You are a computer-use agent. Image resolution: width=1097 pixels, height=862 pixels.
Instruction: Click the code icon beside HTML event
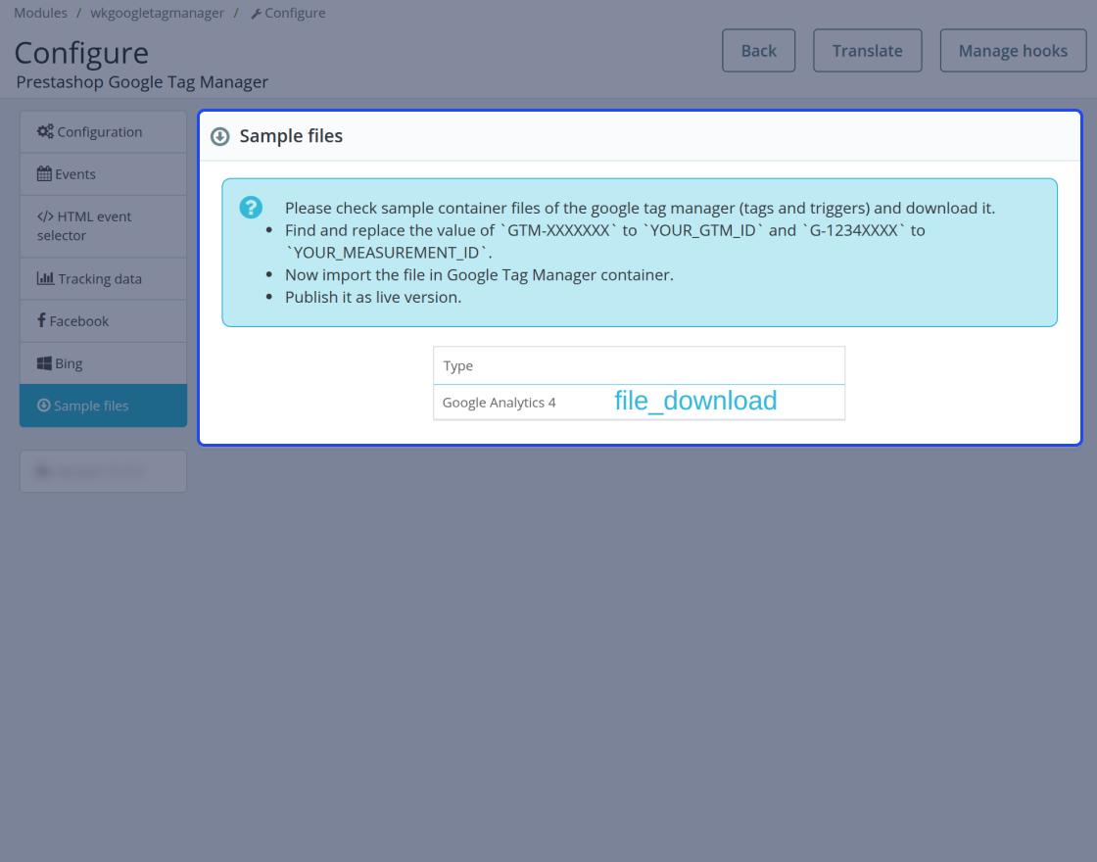pyautogui.click(x=45, y=216)
